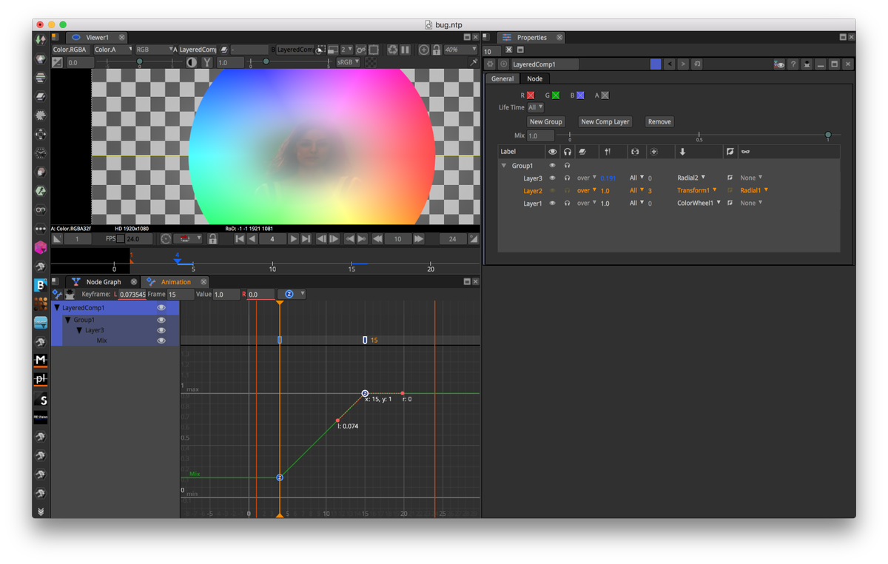Viewport: 888px width, 564px height.
Task: Select the orange M node icon in left toolbar
Action: click(x=40, y=360)
